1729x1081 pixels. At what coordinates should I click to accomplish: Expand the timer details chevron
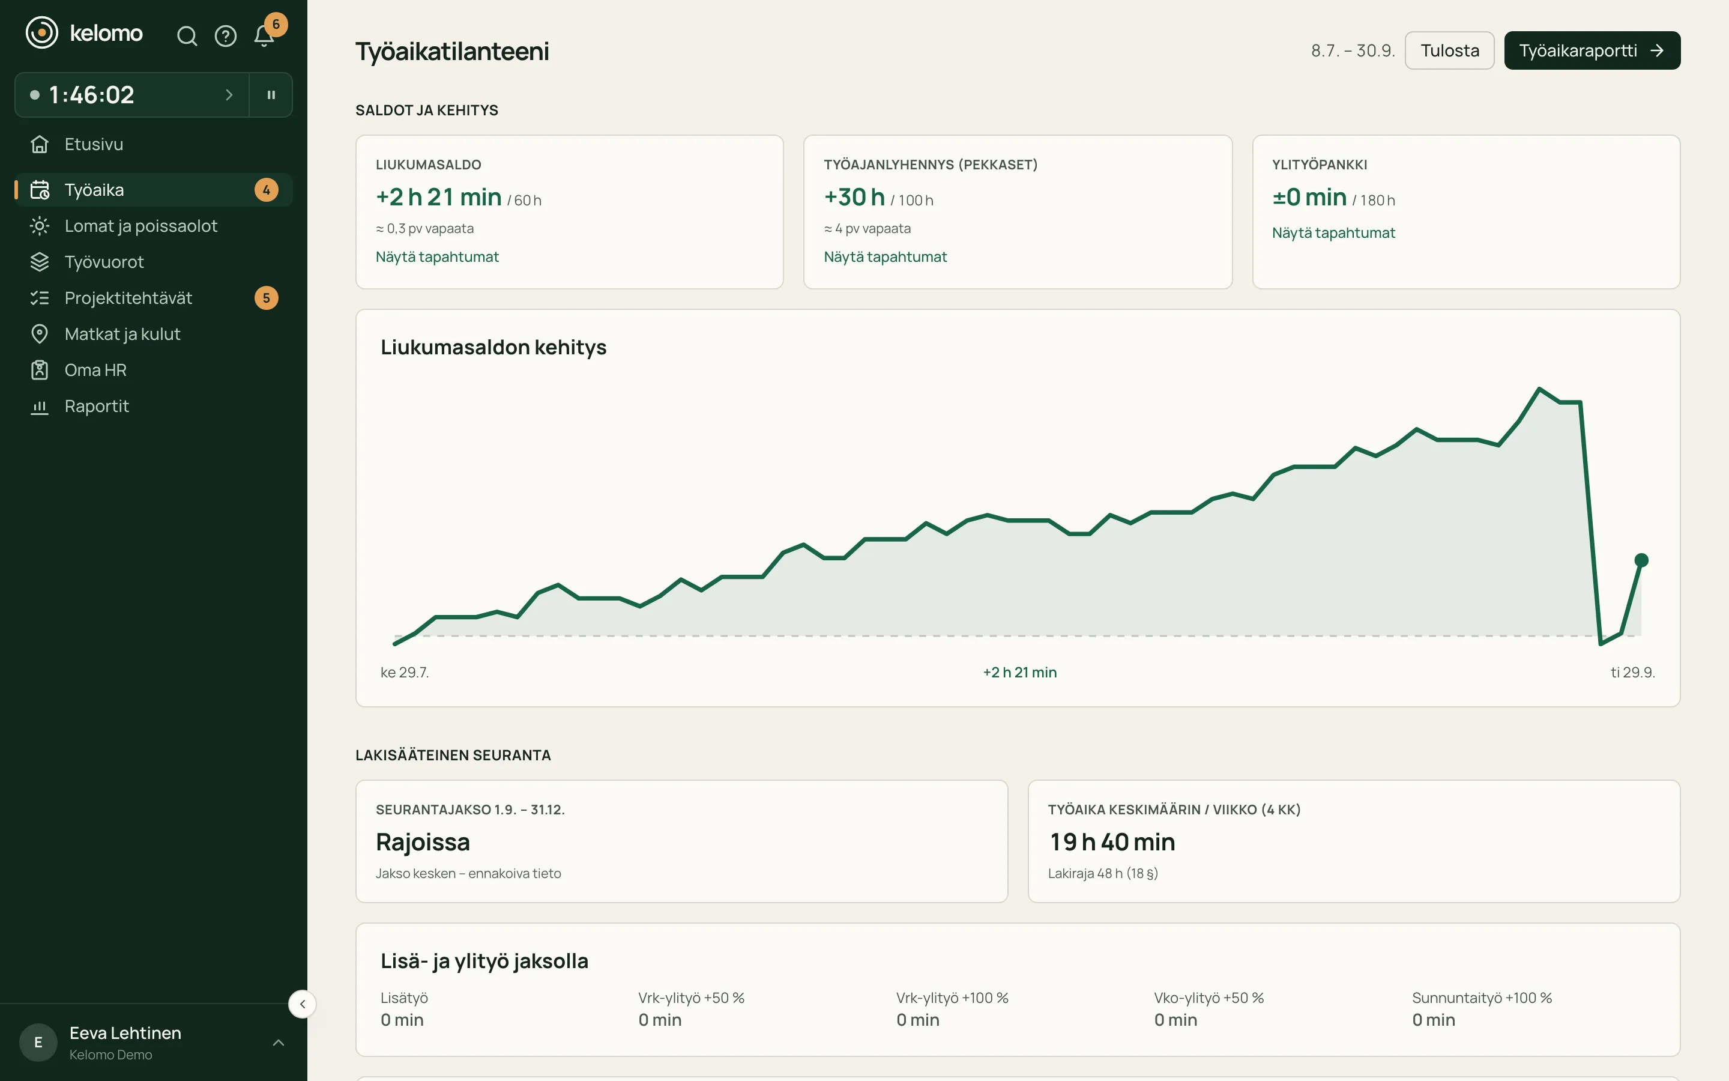coord(229,94)
